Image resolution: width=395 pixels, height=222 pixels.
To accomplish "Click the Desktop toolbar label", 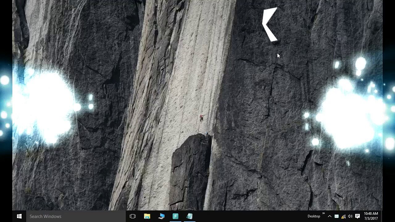I will 314,216.
